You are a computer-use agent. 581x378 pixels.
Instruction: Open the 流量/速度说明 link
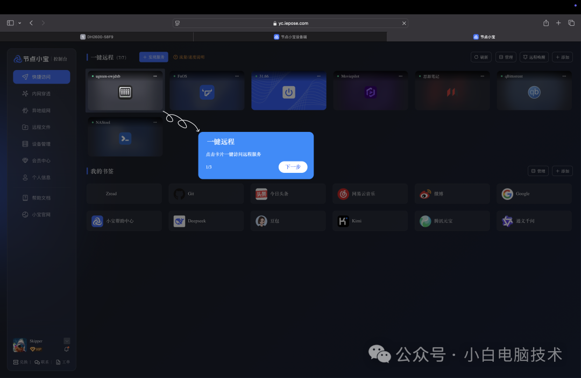(189, 57)
